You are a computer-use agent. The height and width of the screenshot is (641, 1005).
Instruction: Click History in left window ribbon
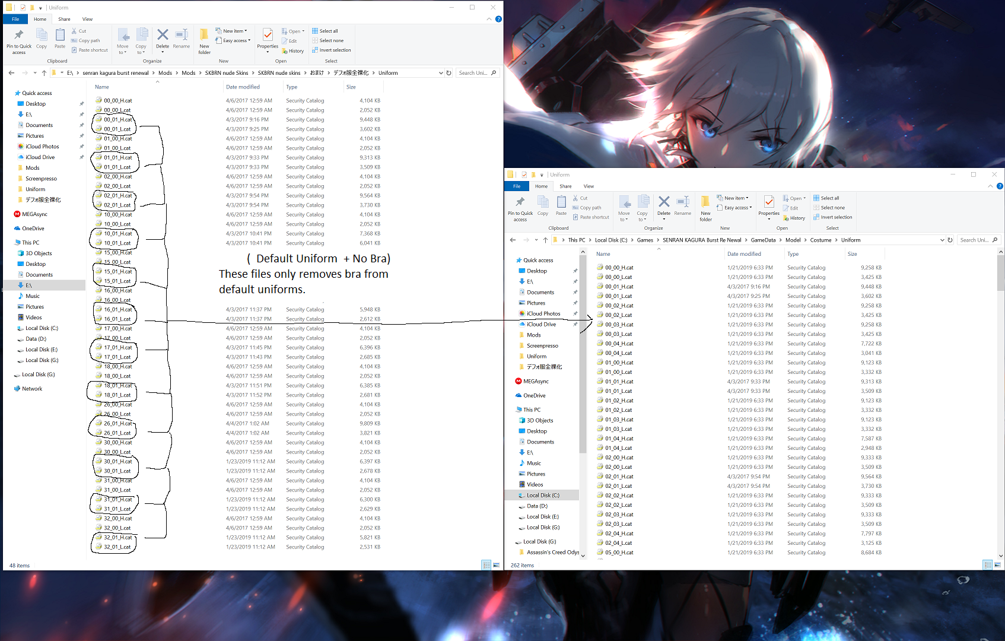[x=293, y=51]
